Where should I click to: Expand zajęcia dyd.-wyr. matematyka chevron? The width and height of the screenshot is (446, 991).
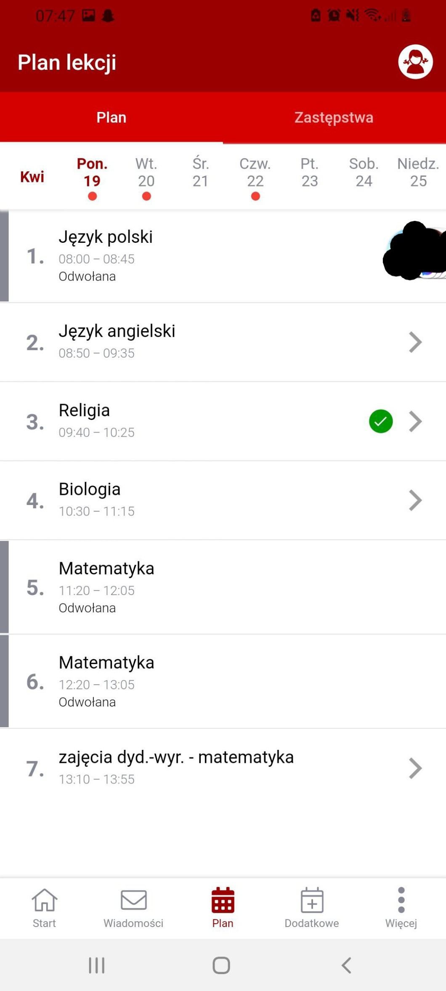(x=415, y=768)
